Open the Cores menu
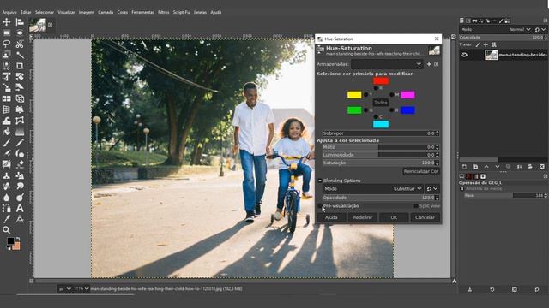Image resolution: width=549 pixels, height=308 pixels. pos(122,12)
